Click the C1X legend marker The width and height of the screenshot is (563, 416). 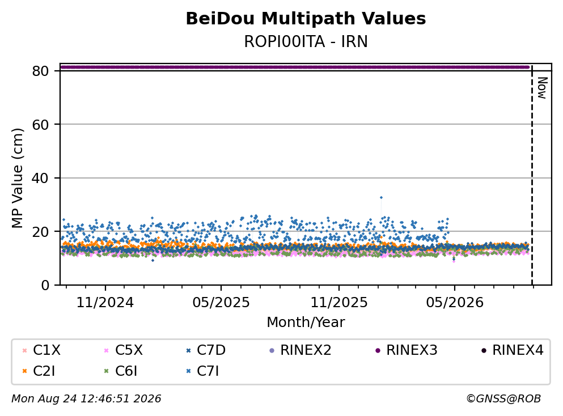pos(25,350)
